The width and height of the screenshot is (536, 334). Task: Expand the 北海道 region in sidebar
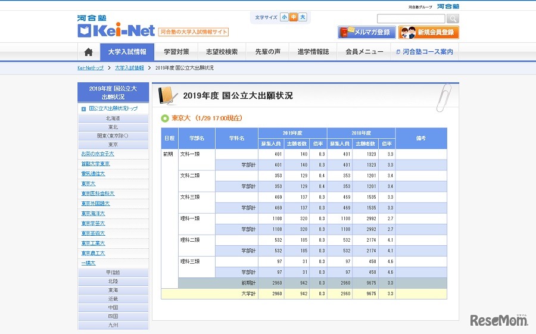click(113, 118)
